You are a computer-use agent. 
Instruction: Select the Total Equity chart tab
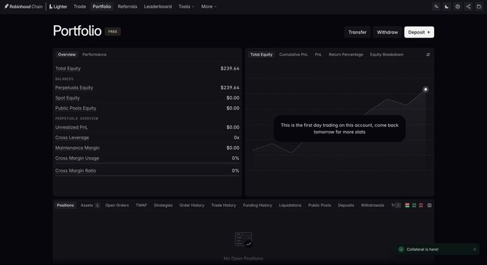[x=261, y=54]
